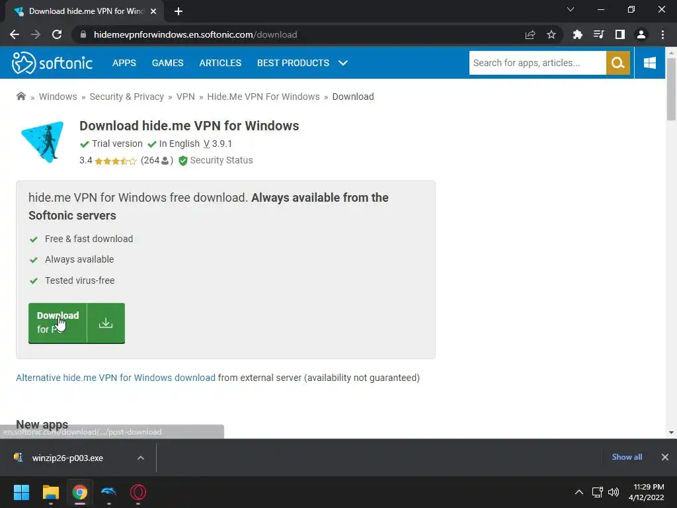Expand the BEST PRODUCTS dropdown arrow
Image resolution: width=677 pixels, height=508 pixels.
coord(343,63)
